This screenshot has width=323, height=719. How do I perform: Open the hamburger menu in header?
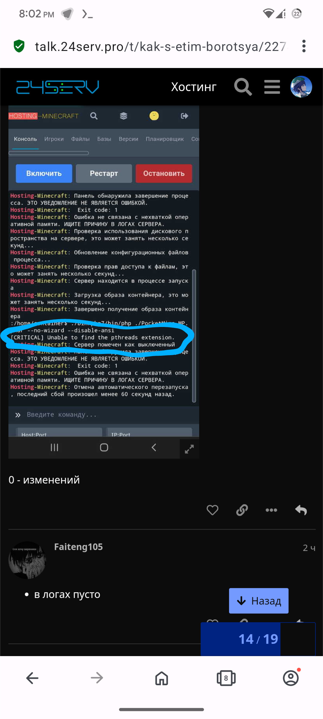coord(272,87)
